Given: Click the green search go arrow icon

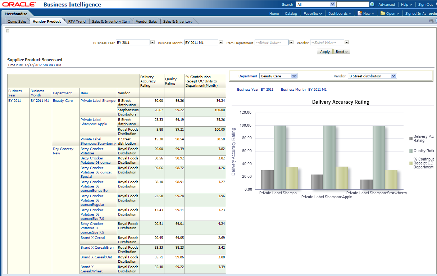Looking at the screenshot, I should (372, 4).
